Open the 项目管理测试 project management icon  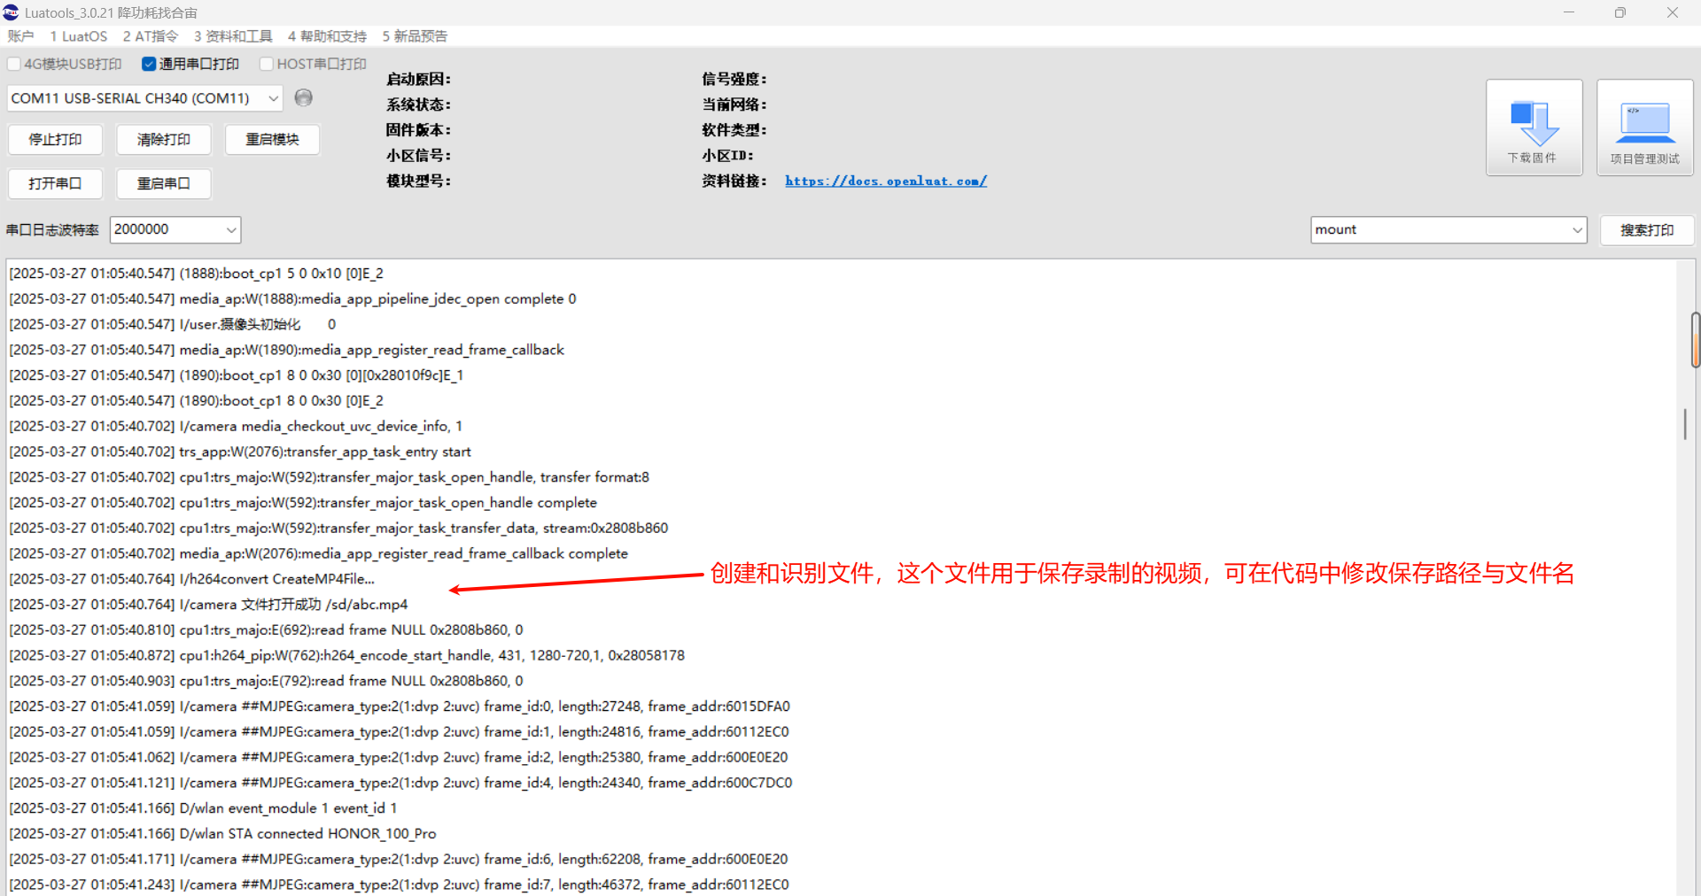point(1644,127)
